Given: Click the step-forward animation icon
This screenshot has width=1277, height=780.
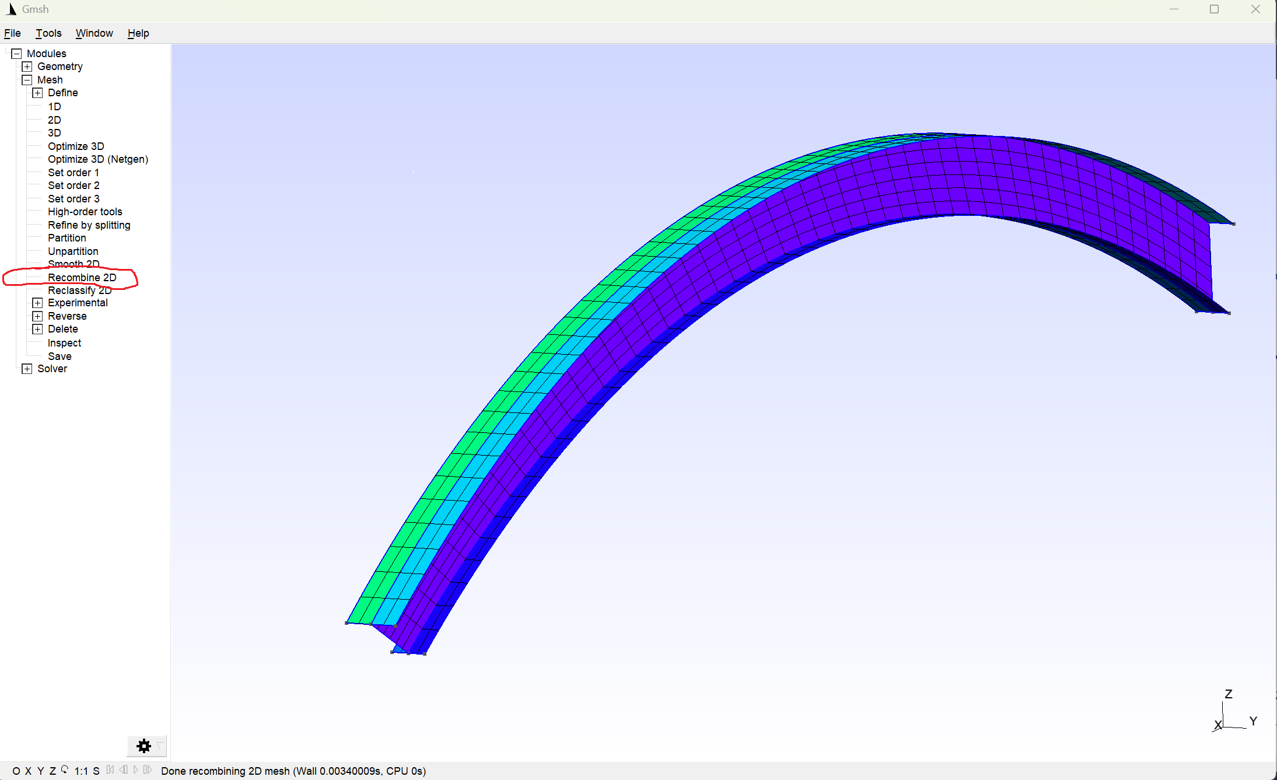Looking at the screenshot, I should click(148, 770).
